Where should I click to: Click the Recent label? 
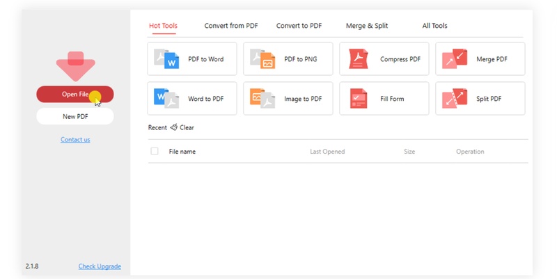pyautogui.click(x=157, y=127)
